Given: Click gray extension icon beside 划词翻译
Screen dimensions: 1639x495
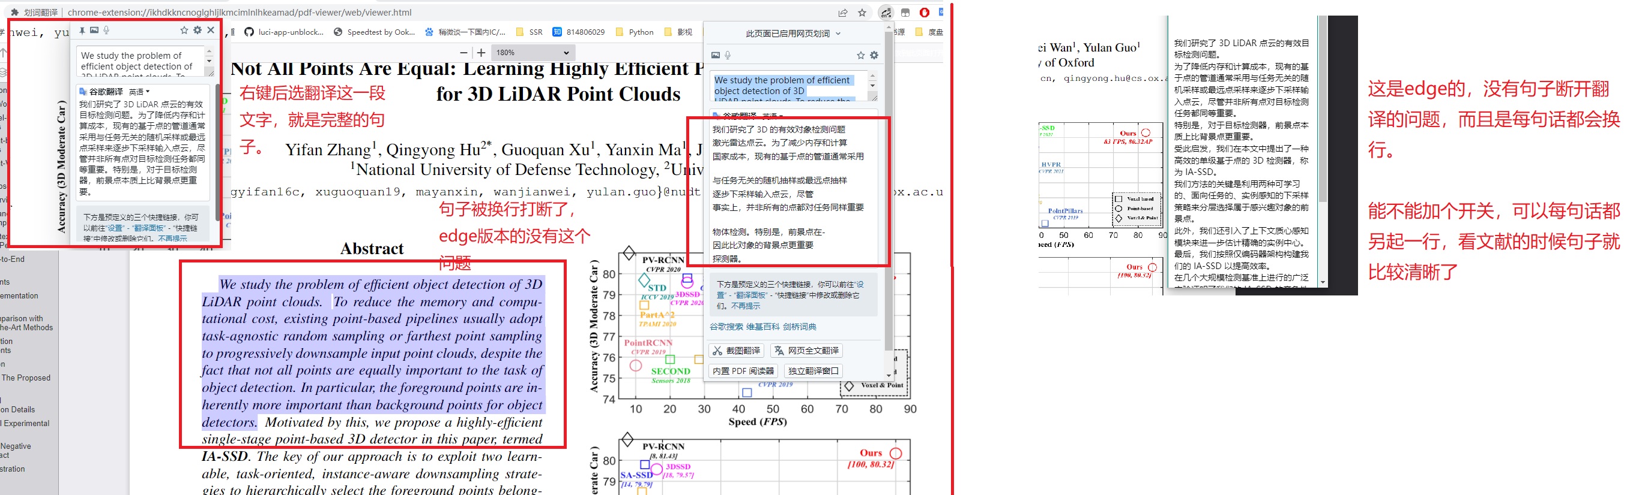Looking at the screenshot, I should (x=905, y=13).
